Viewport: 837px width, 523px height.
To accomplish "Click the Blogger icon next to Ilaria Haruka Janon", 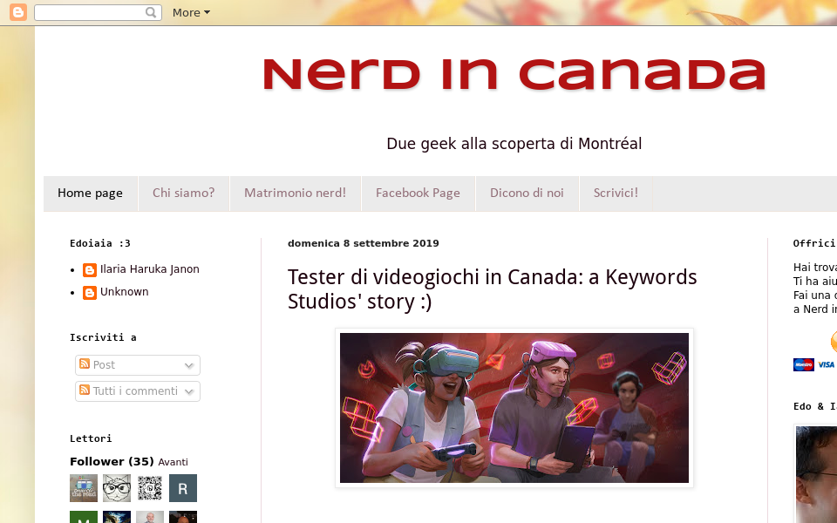I will [x=89, y=270].
